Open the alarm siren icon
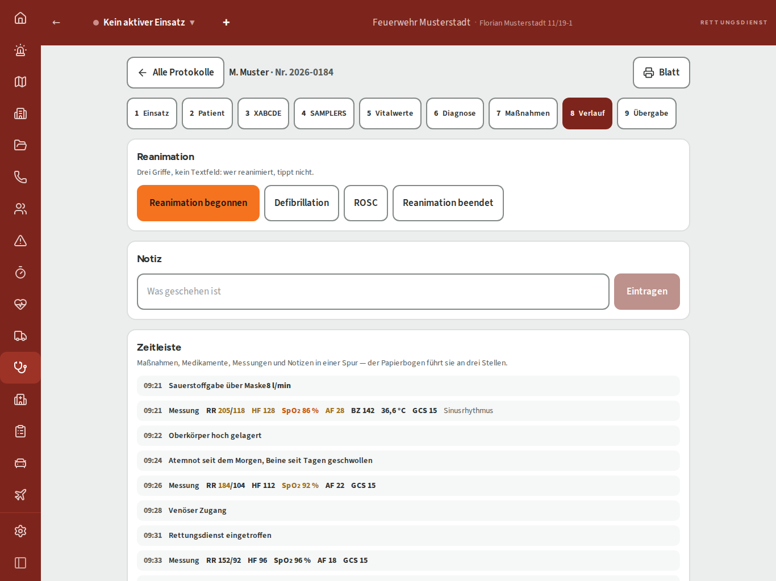 pos(20,50)
